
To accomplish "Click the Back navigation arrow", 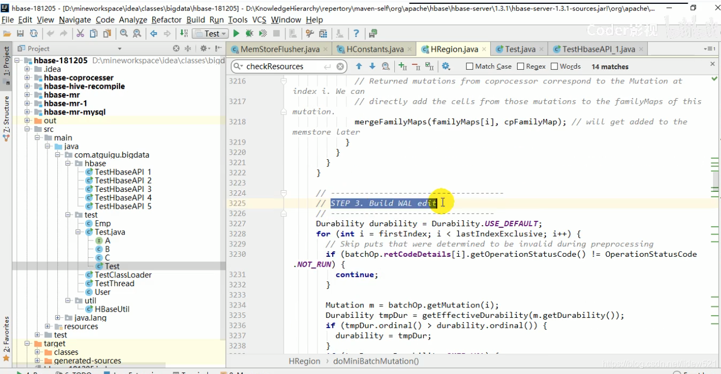I will click(x=153, y=33).
